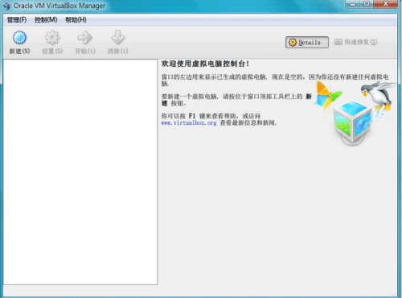
Task: Click the New (新建) virtual machine icon
Action: pyautogui.click(x=19, y=38)
